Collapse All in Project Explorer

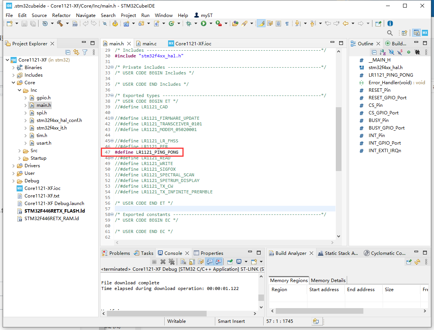pos(68,52)
